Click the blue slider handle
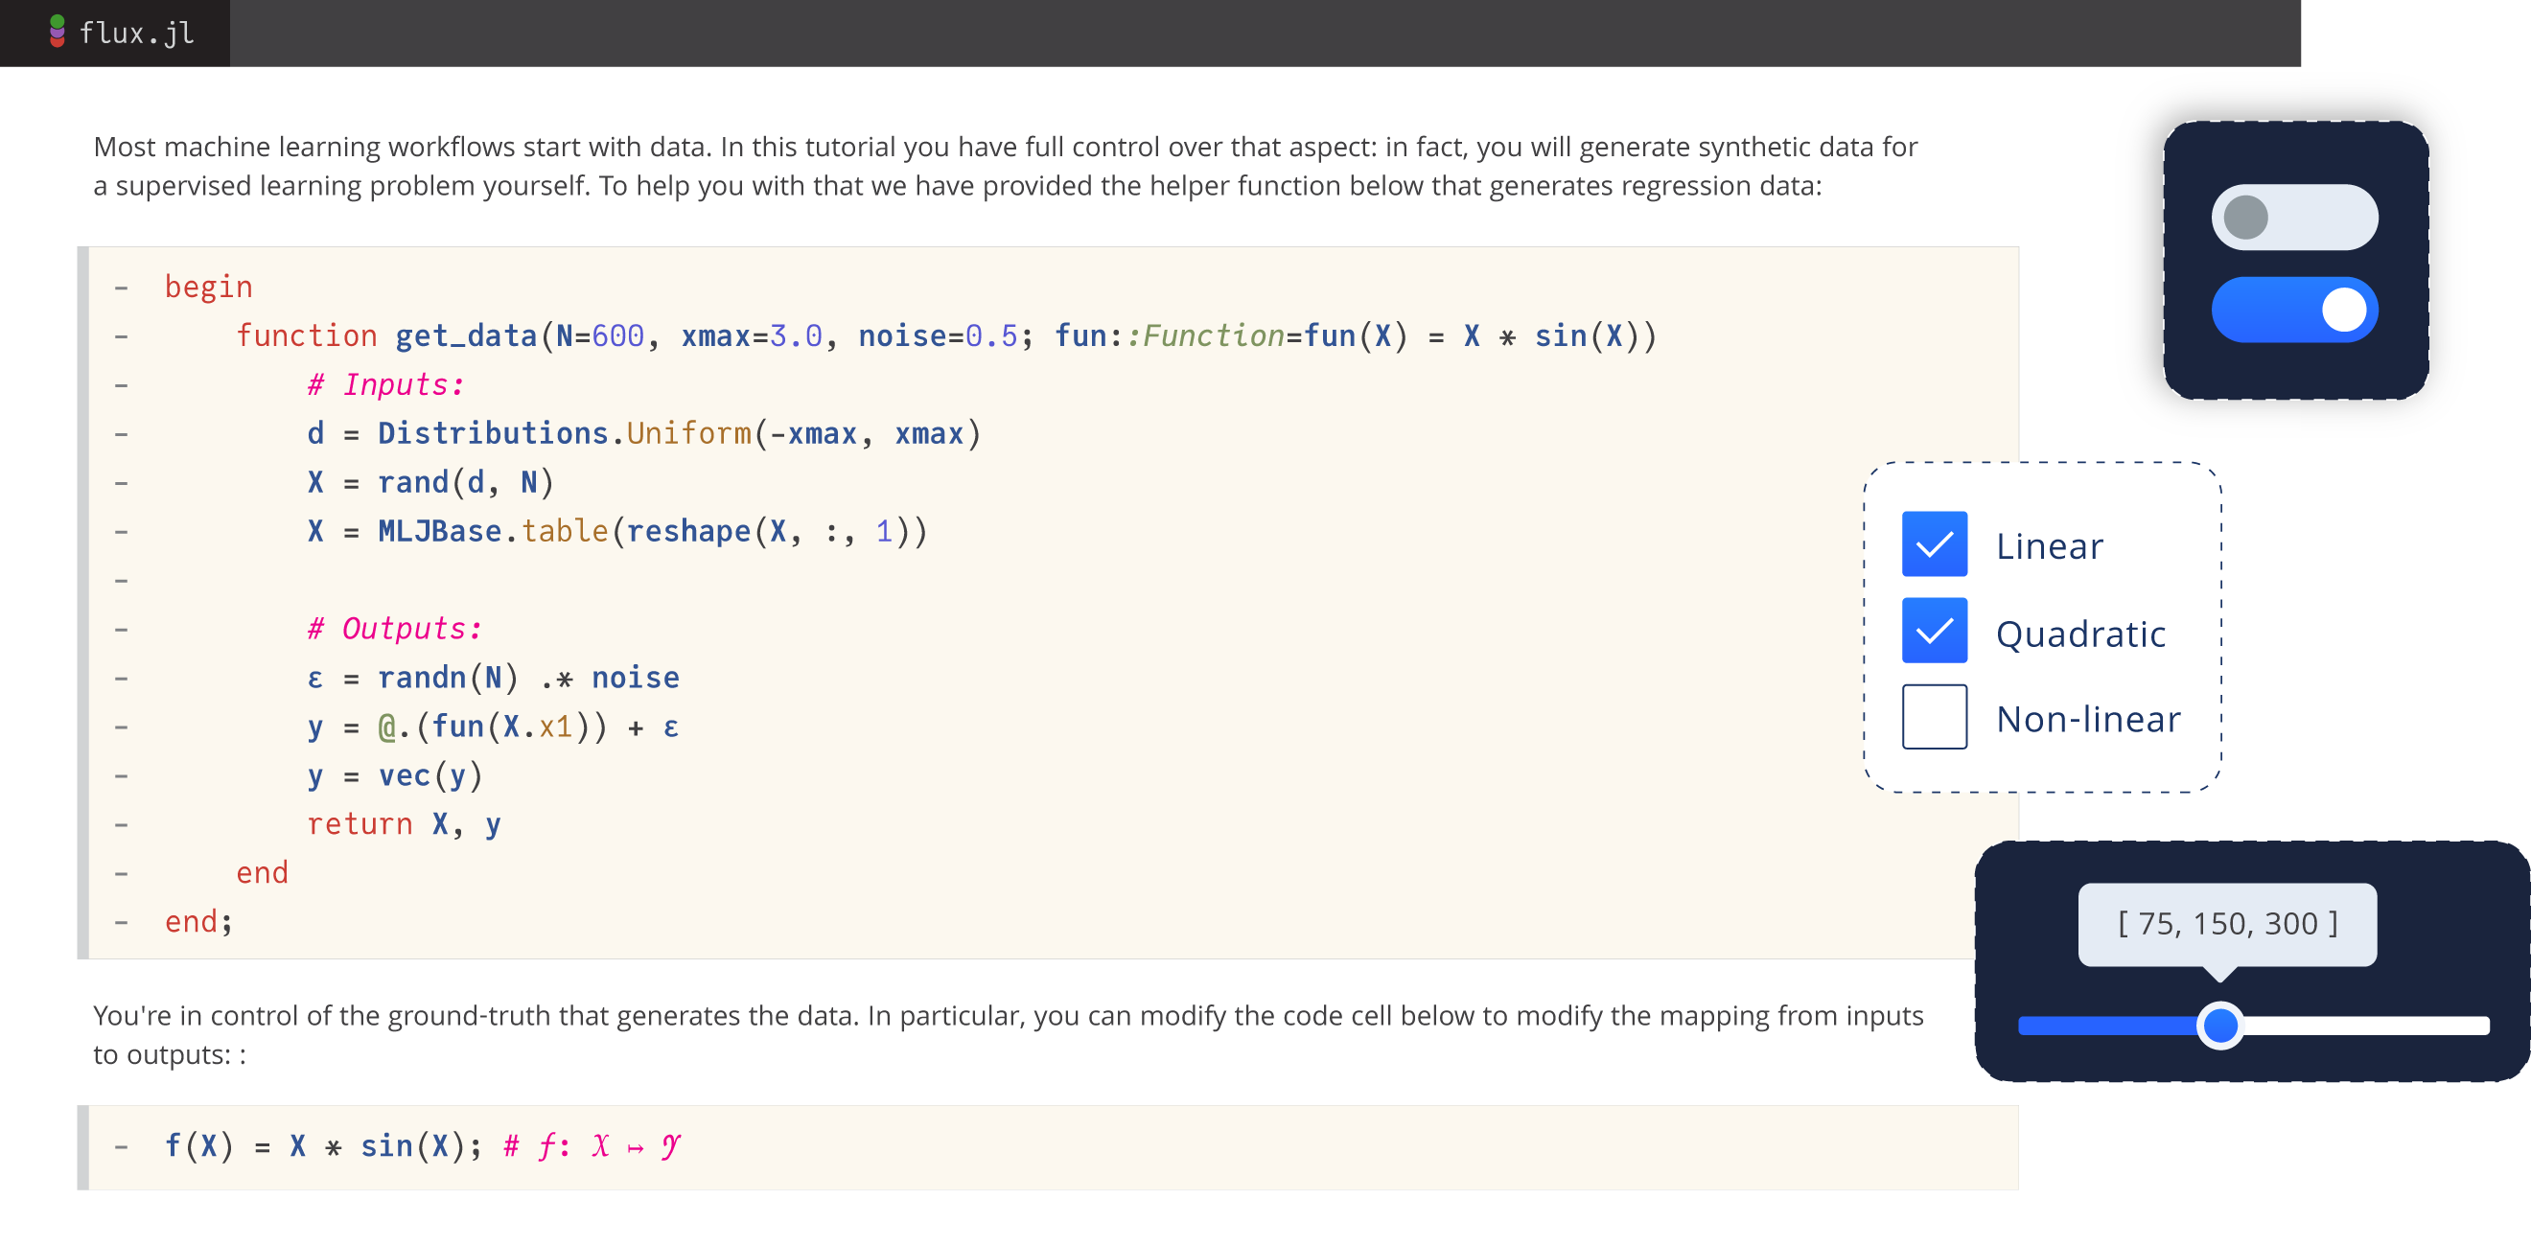Screen dimensions: 2531x1246 pos(2219,1026)
